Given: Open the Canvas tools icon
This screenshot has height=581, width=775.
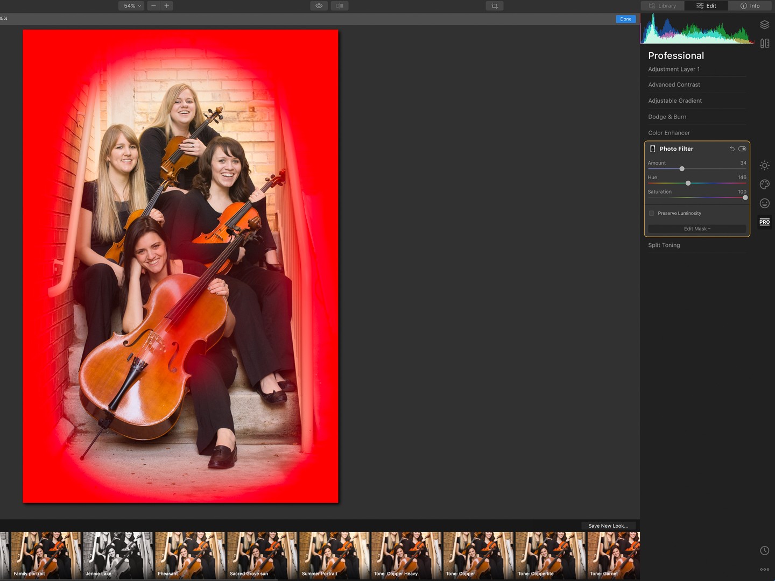Looking at the screenshot, I should pos(764,44).
